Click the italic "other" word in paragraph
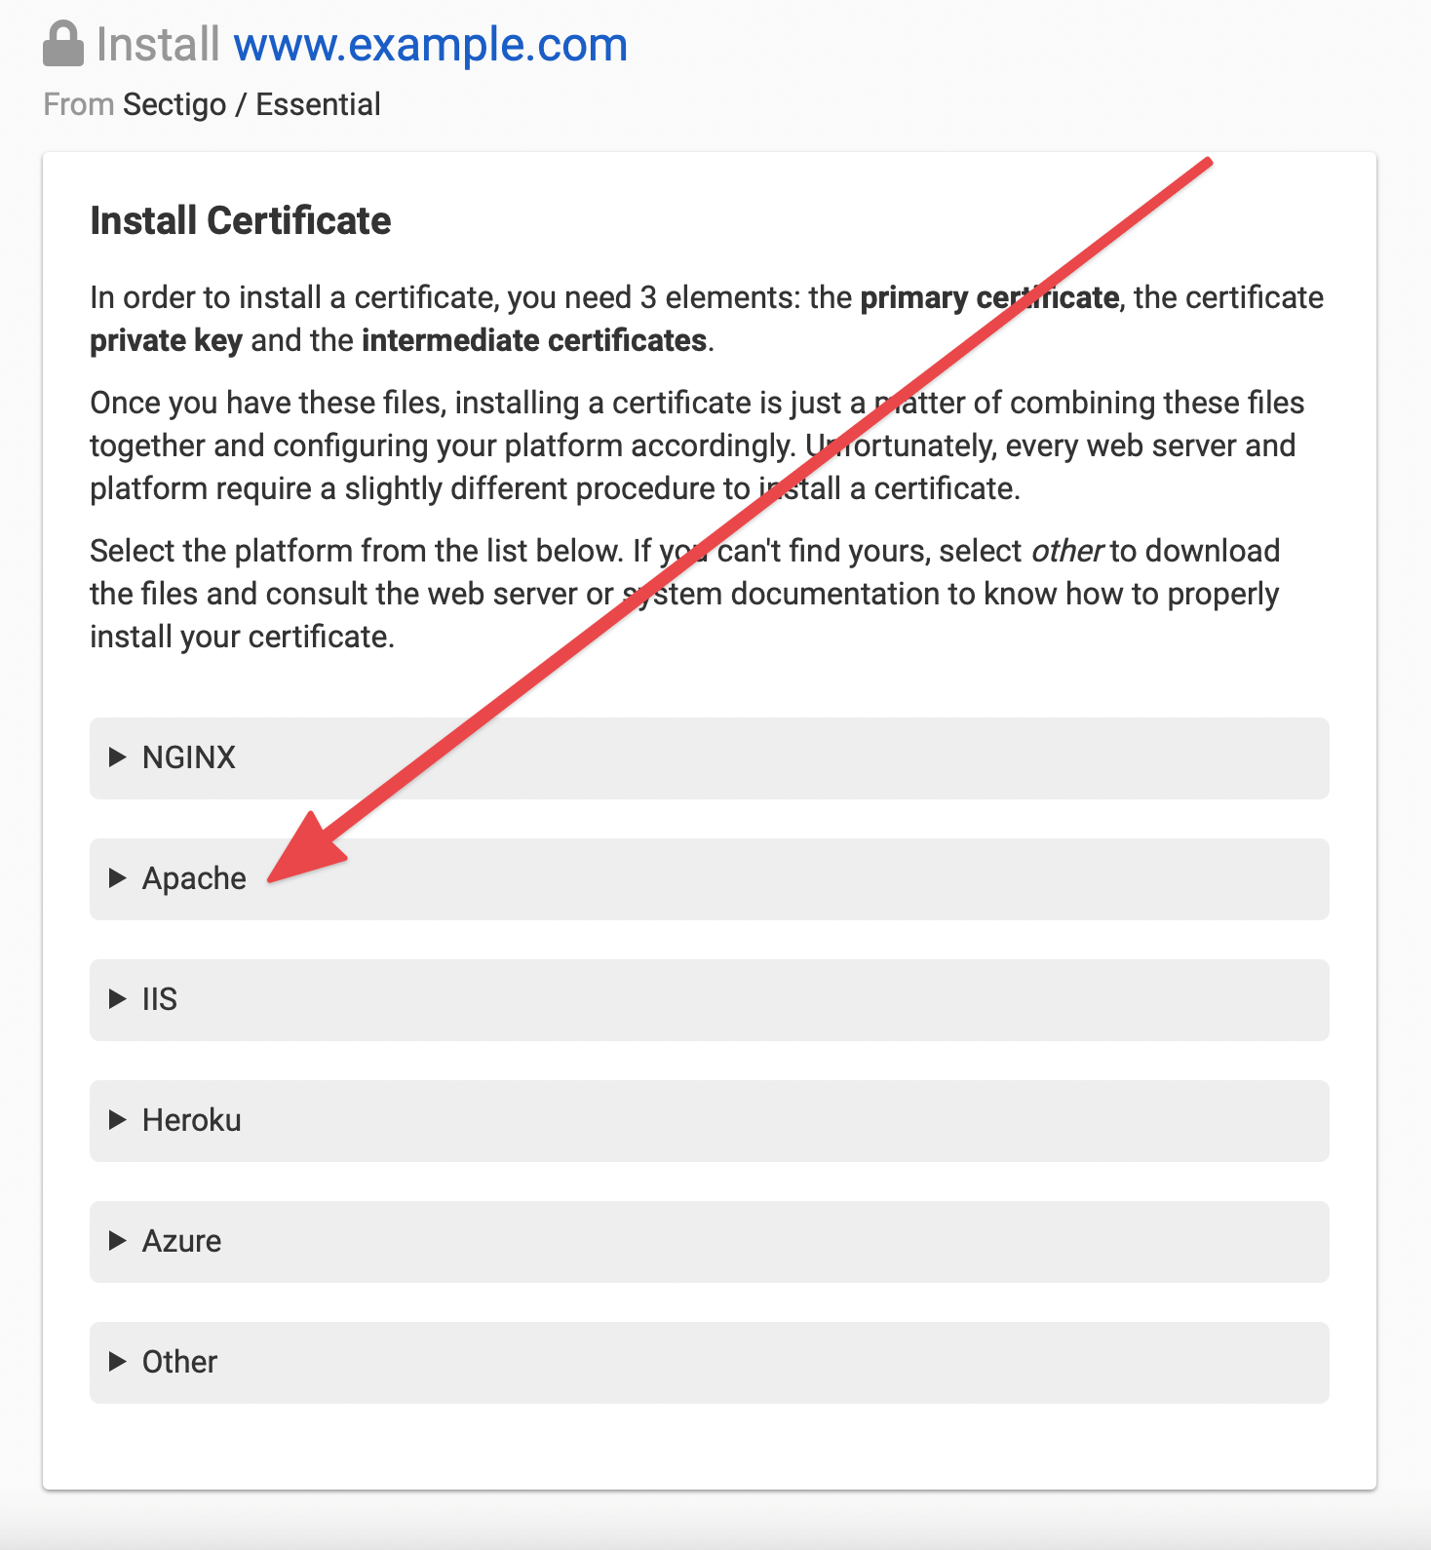1431x1550 pixels. (x=1066, y=551)
